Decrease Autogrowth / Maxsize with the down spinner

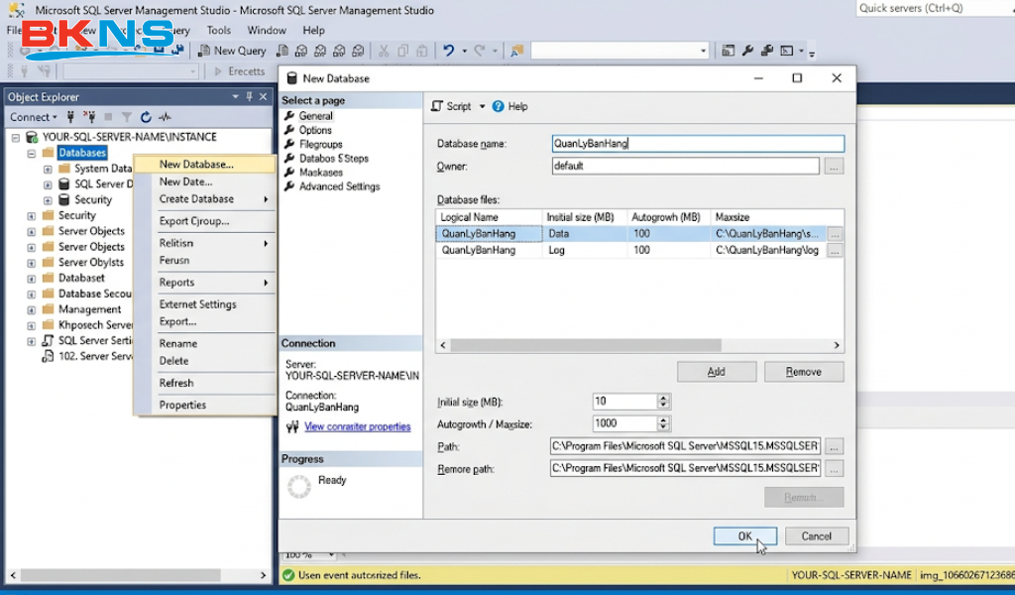coord(663,427)
